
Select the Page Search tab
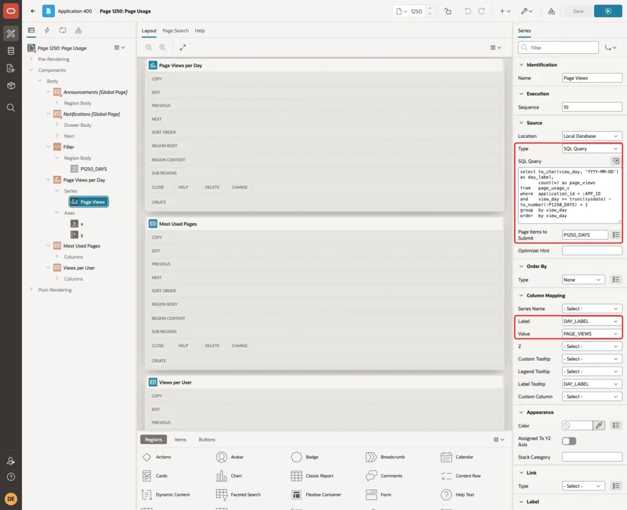(x=175, y=31)
